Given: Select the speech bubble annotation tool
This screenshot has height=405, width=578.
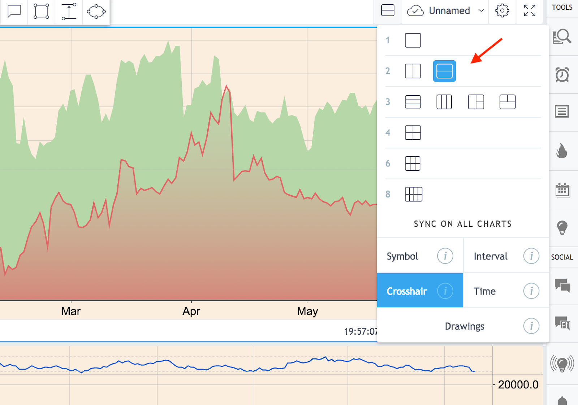Looking at the screenshot, I should click(14, 11).
